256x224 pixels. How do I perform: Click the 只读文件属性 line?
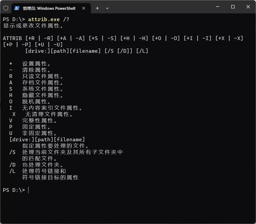[43, 76]
